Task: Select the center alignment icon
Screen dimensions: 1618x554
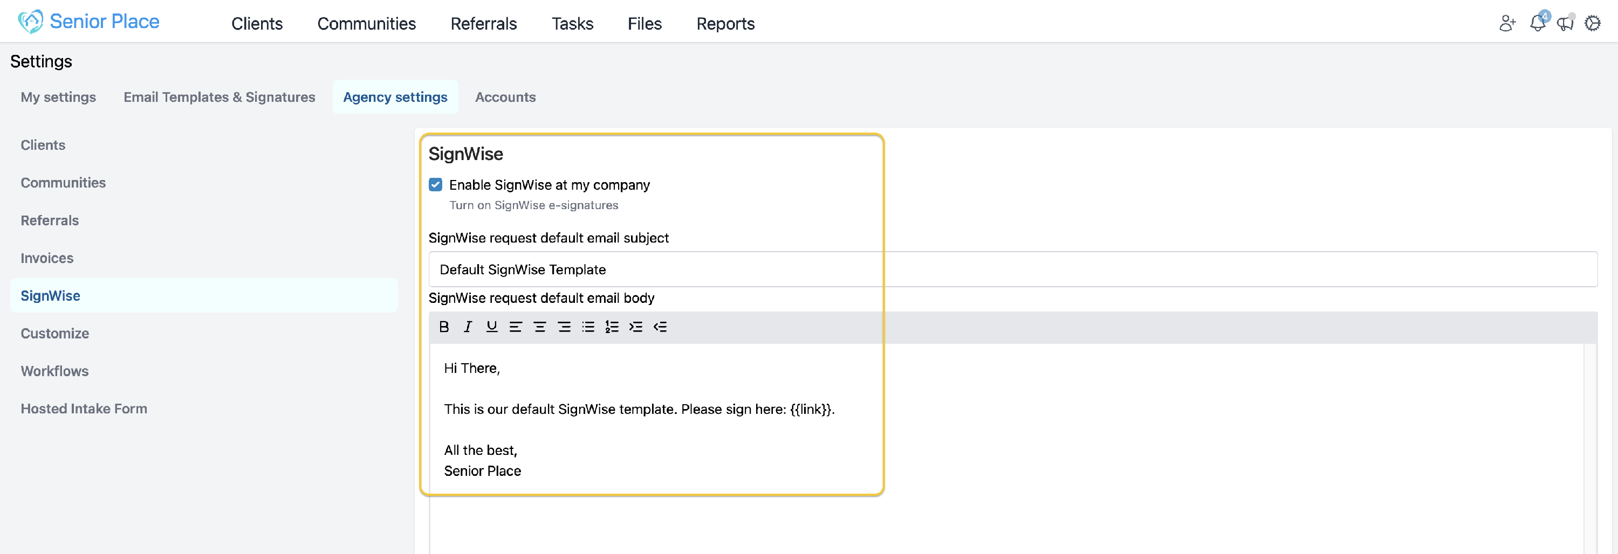Action: click(x=539, y=326)
